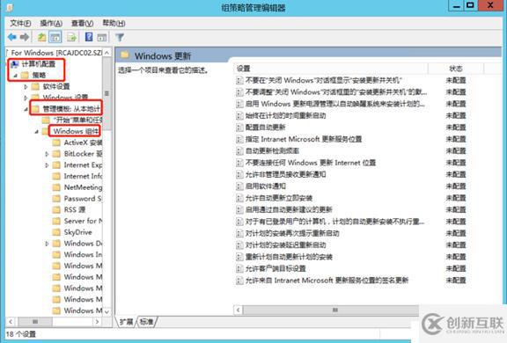Select the 启用通过自动更新建议的更新 setting

(x=289, y=209)
